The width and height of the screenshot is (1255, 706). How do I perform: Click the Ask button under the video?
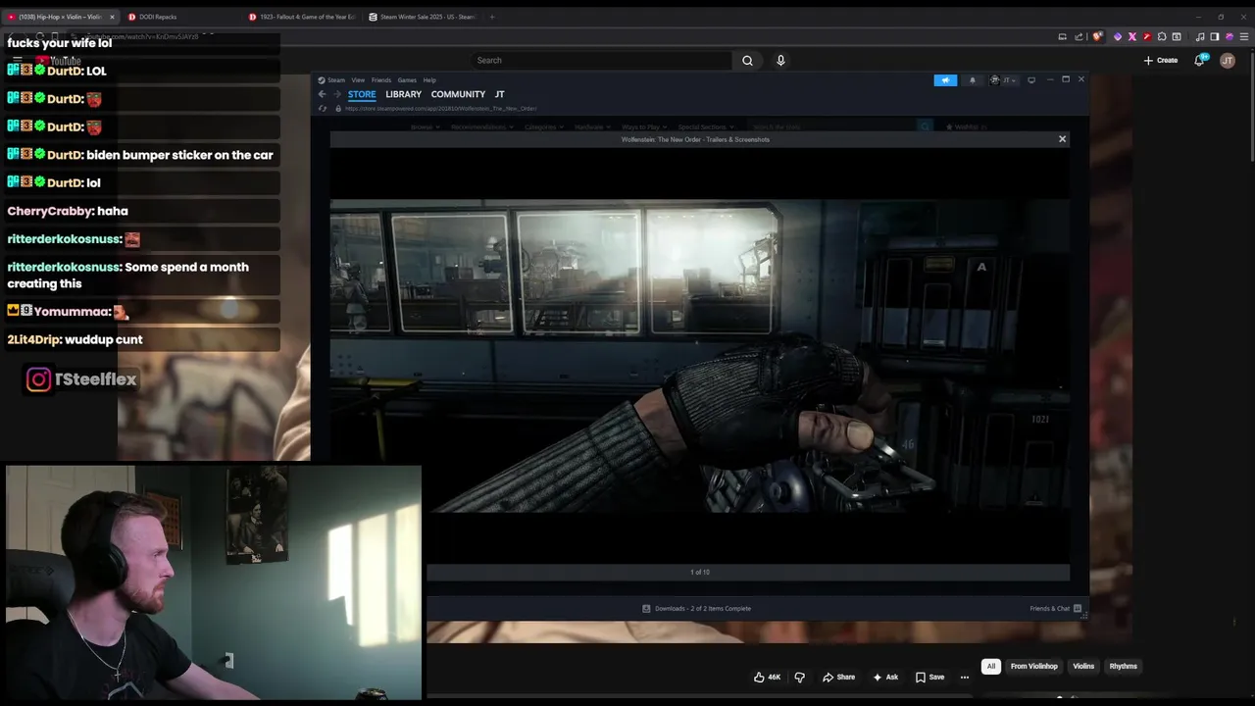tap(885, 678)
